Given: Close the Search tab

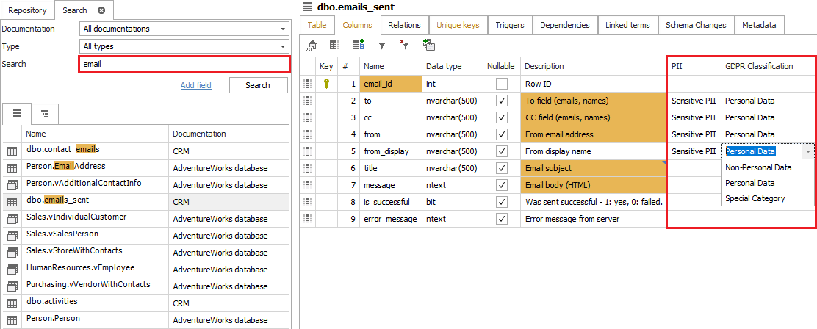Looking at the screenshot, I should pyautogui.click(x=101, y=10).
